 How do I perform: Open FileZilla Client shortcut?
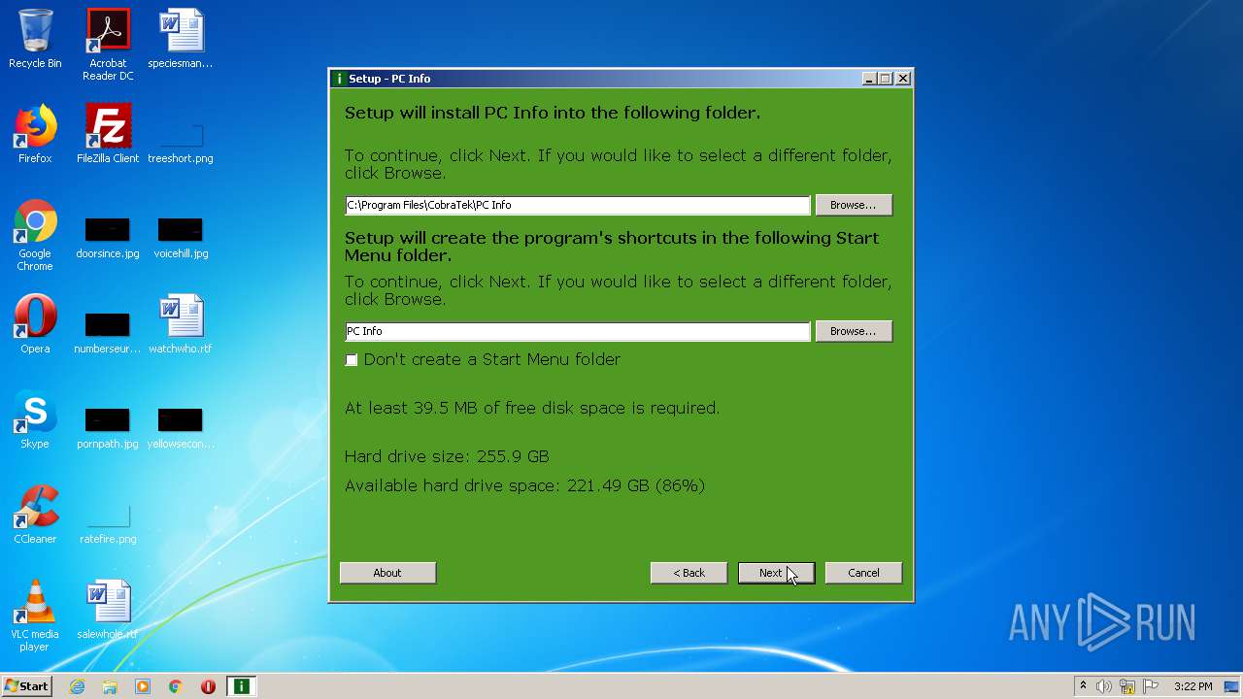click(x=108, y=134)
